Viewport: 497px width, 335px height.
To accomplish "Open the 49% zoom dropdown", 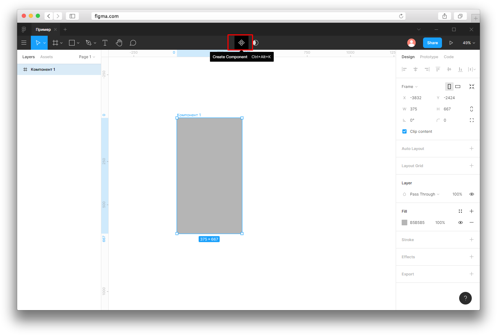I will [469, 43].
